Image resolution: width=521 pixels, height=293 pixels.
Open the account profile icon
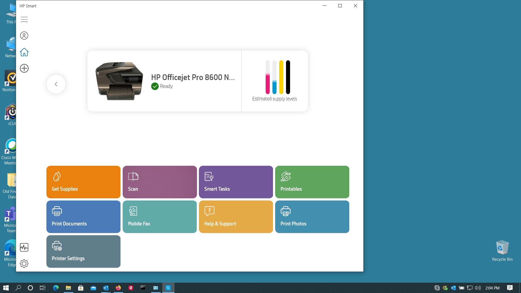24,36
